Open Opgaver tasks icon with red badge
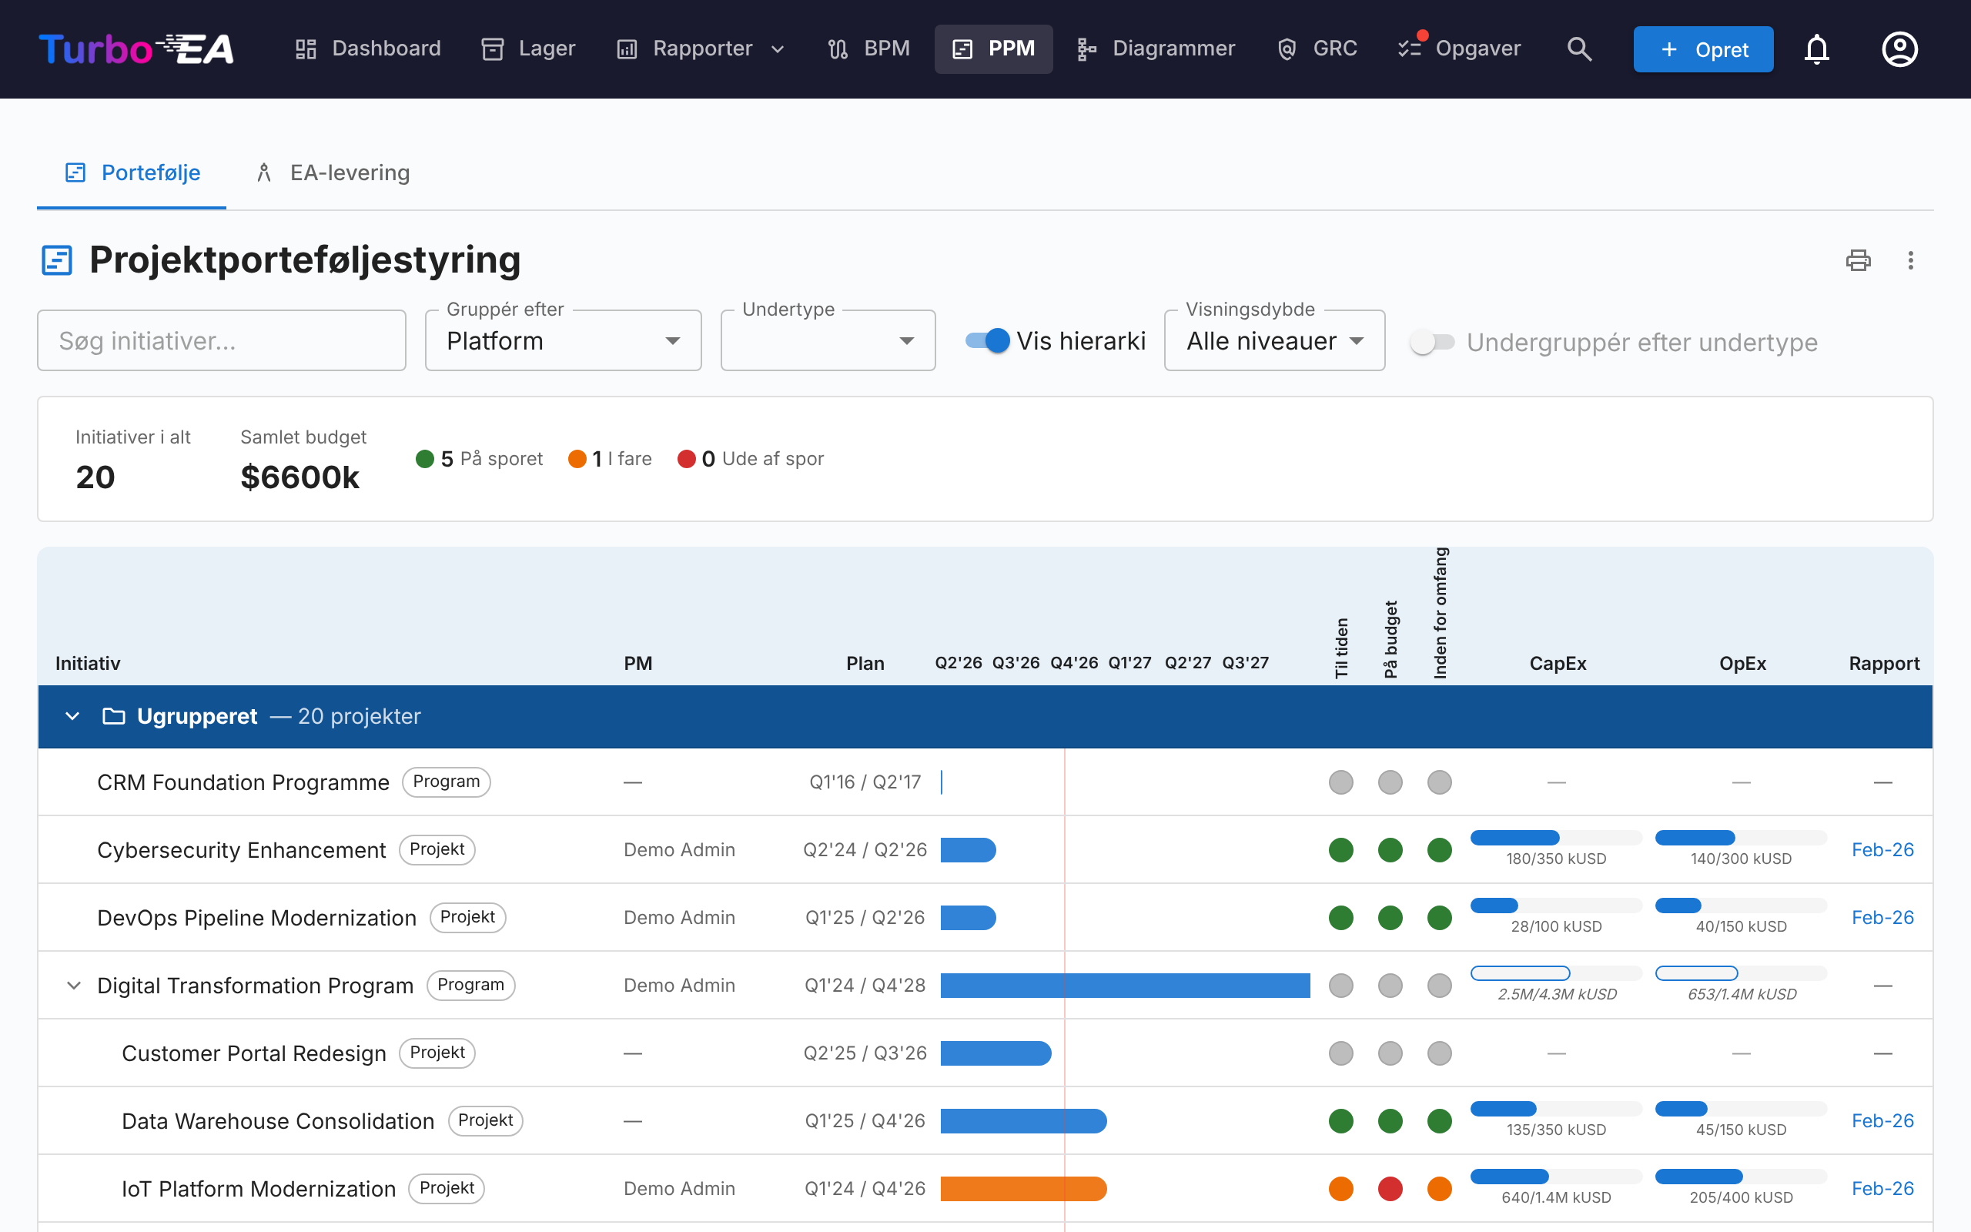 1460,49
